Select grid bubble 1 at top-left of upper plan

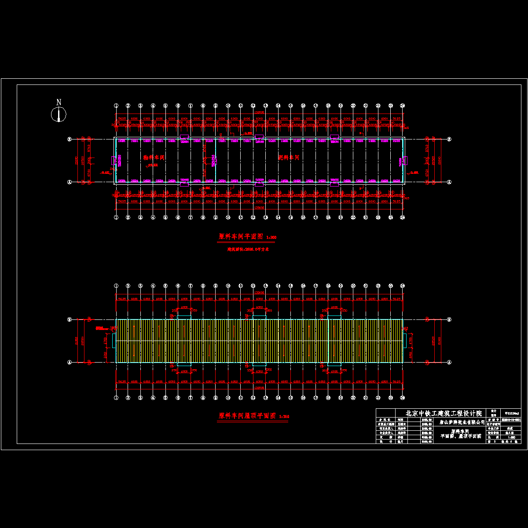coord(116,106)
